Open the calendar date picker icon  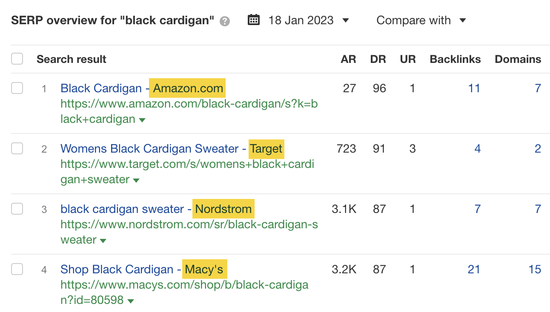[x=253, y=20]
